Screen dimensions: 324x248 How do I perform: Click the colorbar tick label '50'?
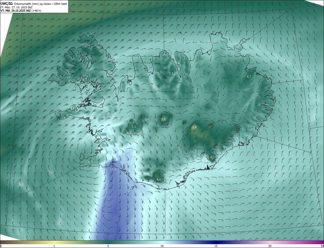point(322,246)
